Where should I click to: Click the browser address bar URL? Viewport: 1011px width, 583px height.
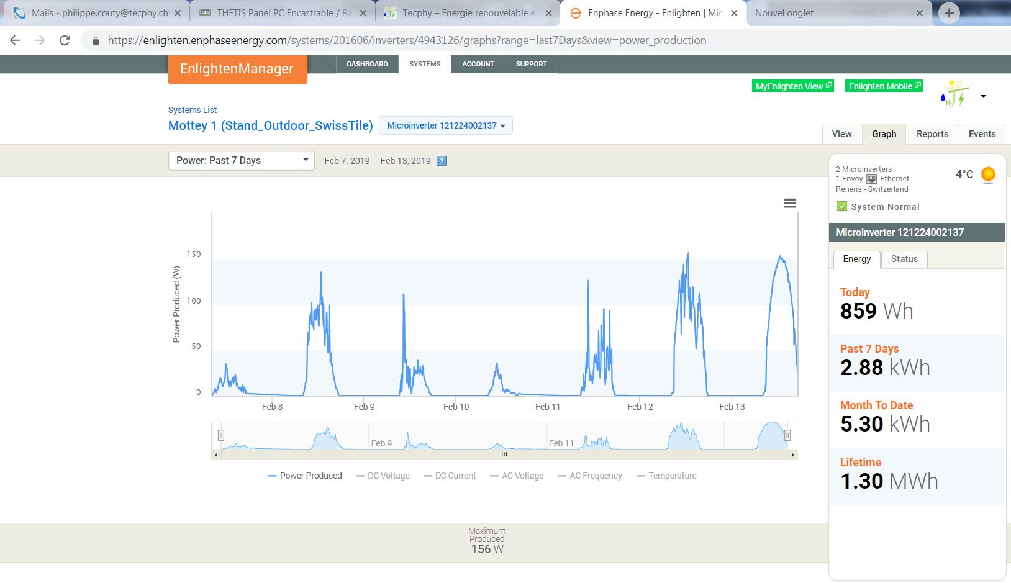click(407, 40)
